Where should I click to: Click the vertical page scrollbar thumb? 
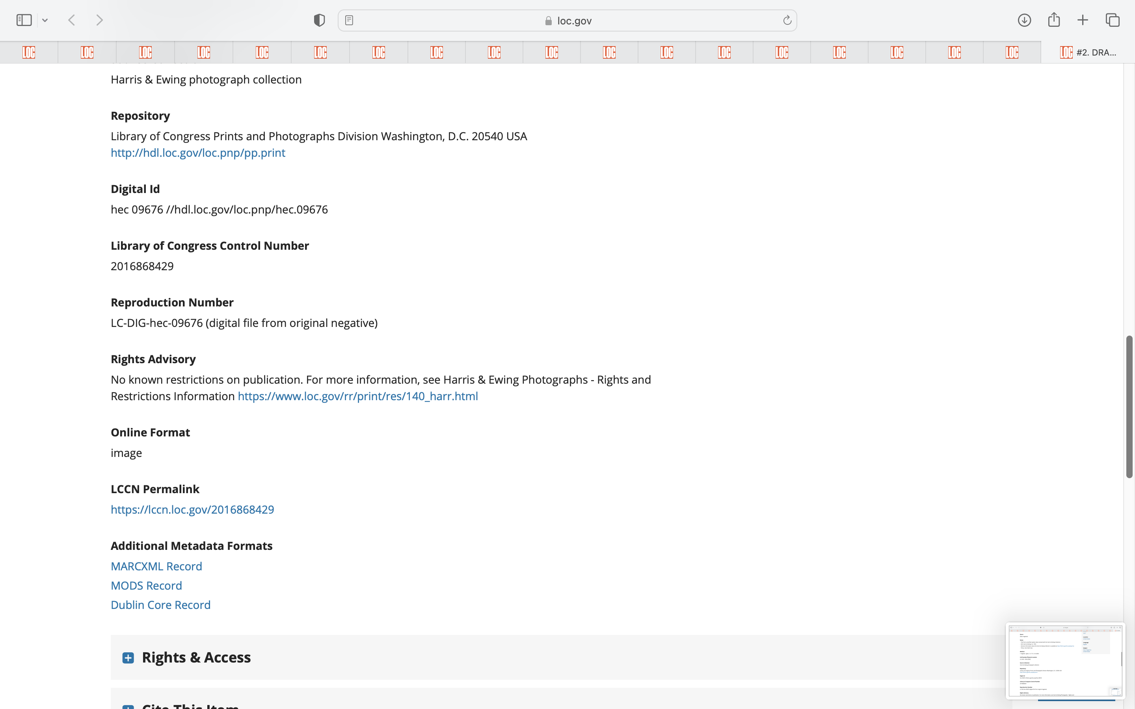pos(1129,406)
